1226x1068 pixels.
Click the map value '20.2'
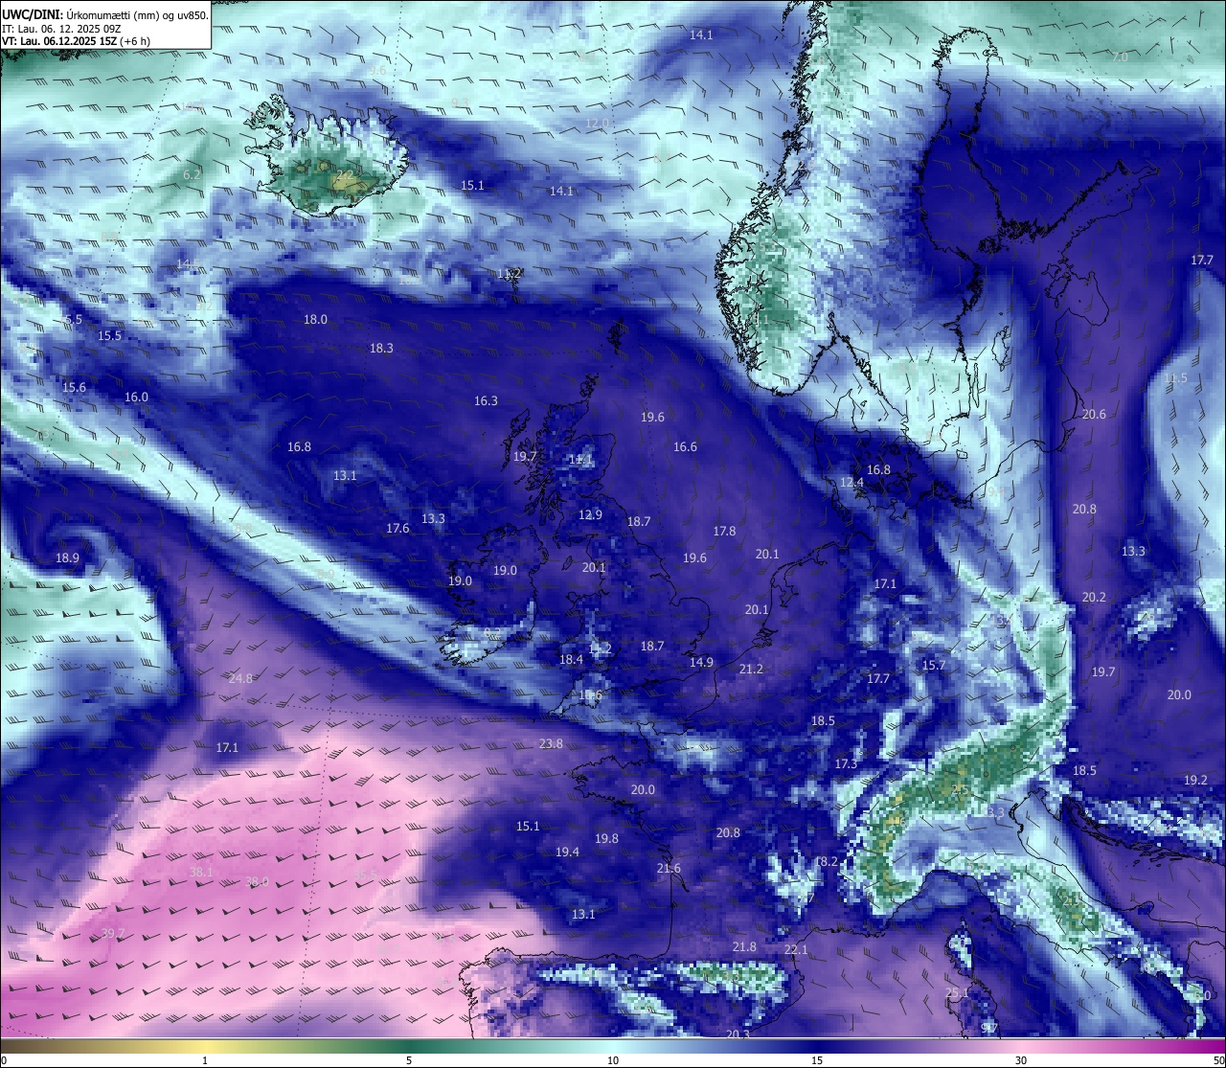click(x=1094, y=598)
